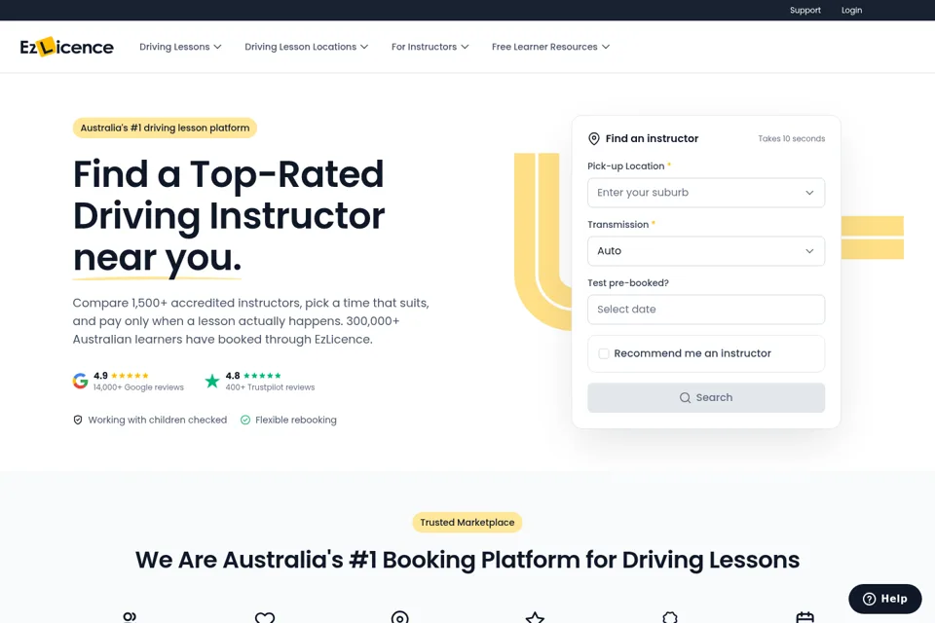
Task: Click the 4.9 Google rating stars
Action: [130, 376]
